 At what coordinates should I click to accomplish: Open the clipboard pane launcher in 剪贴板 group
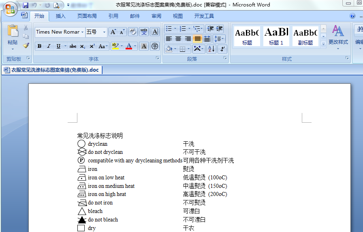(x=28, y=58)
